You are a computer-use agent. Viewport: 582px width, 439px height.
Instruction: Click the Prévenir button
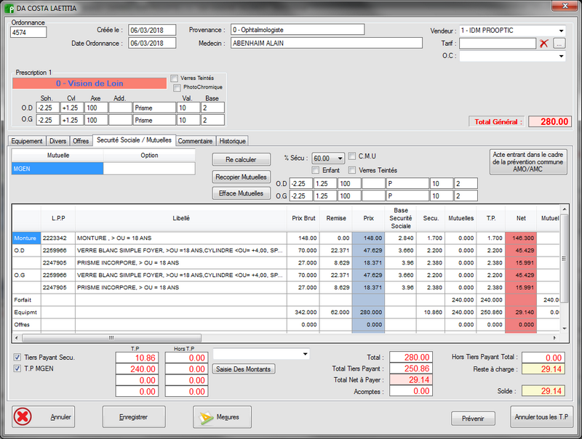click(473, 419)
